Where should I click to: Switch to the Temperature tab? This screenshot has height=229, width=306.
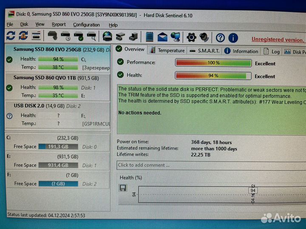click(167, 50)
